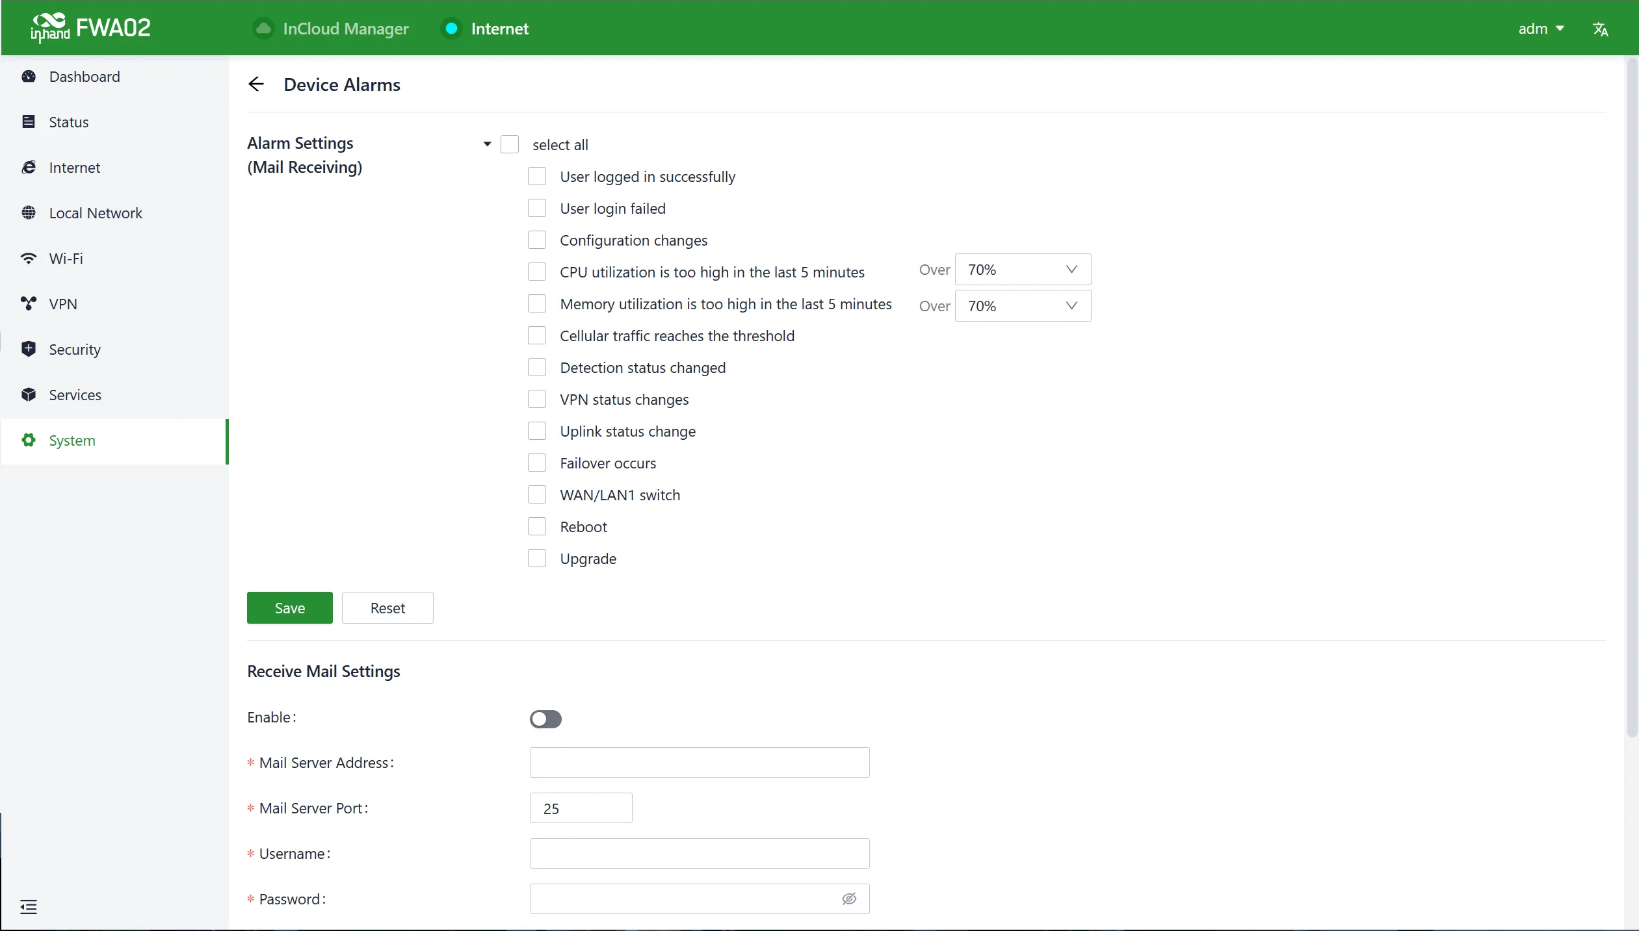Screen dimensions: 1639x931
Task: Check VPN status changes checkbox
Action: [x=537, y=399]
